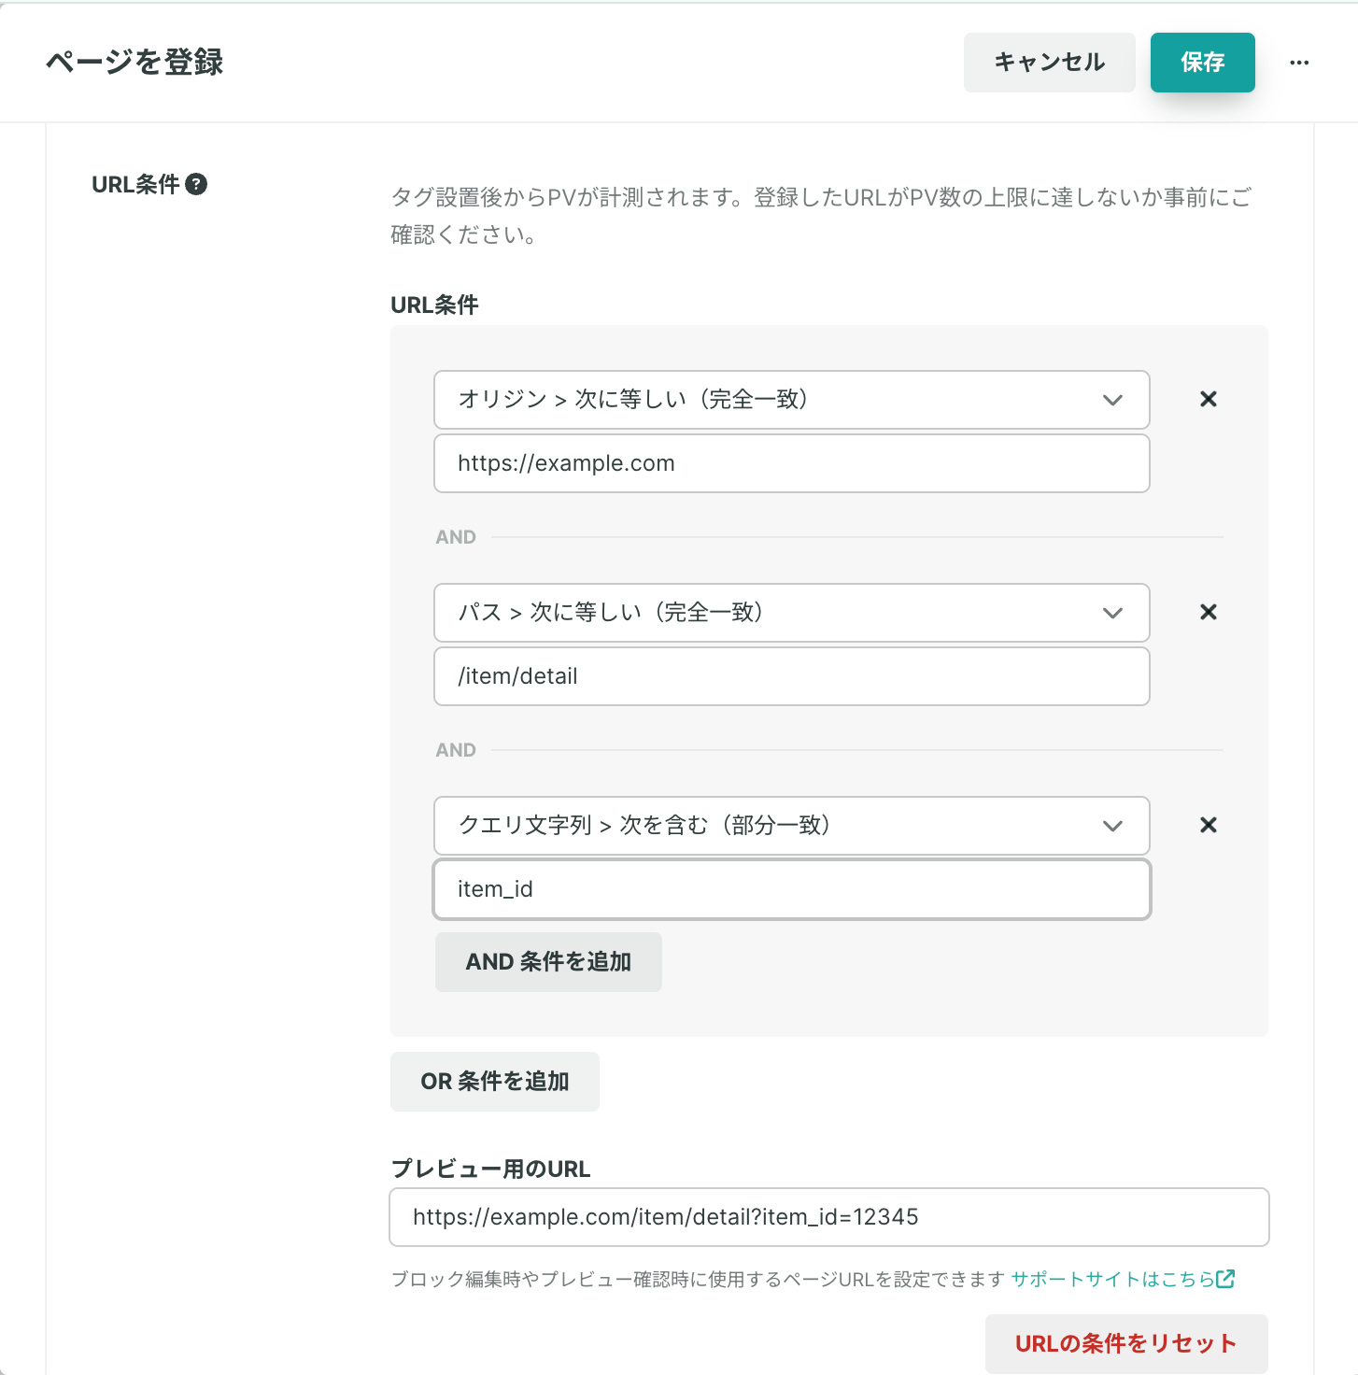Reset conditions with URLの条件をリセット
Viewport: 1358px width, 1375px height.
[1126, 1344]
